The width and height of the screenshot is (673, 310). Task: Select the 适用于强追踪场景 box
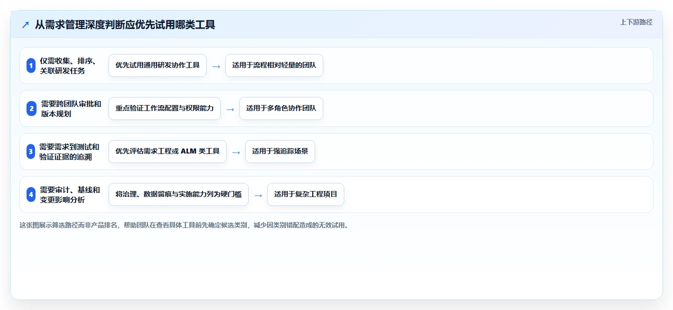tap(280, 151)
